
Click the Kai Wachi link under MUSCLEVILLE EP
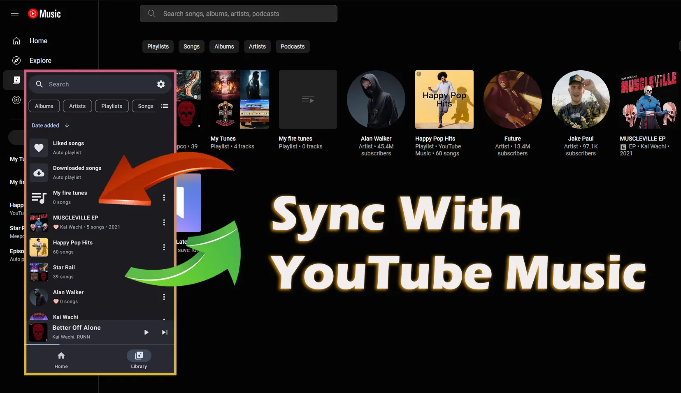653,146
